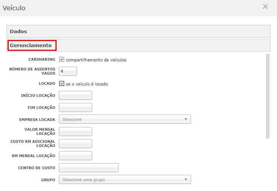Image resolution: width=277 pixels, height=191 pixels.
Task: Collapse the Gerenciamento section header
Action: (x=31, y=46)
